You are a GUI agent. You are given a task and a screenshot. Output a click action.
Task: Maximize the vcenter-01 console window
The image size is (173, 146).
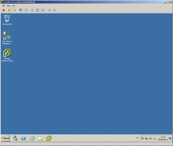(x=168, y=2)
